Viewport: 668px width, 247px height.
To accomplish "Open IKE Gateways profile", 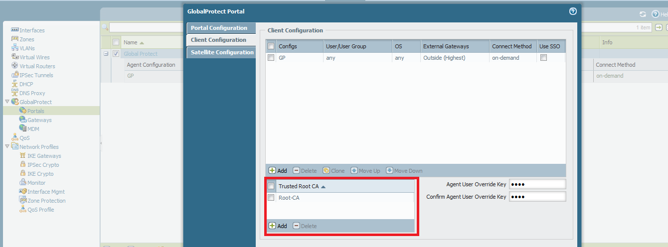I will tap(44, 156).
